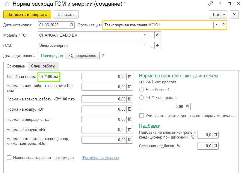Expand the Организация dropdown list

216,25
